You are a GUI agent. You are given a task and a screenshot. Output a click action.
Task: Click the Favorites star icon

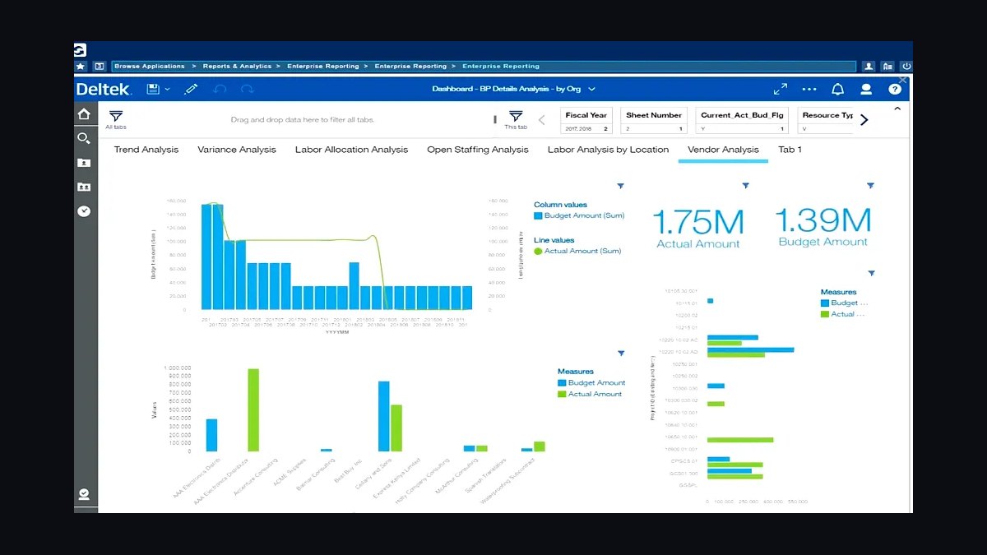tap(81, 66)
